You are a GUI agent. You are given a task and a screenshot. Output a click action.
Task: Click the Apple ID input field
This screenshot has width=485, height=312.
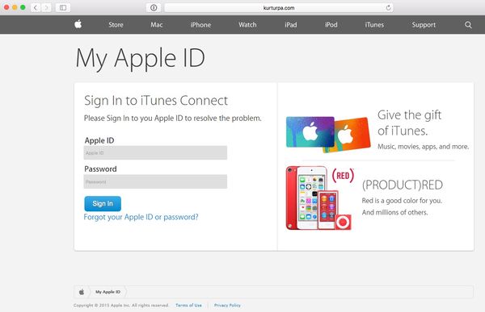[x=155, y=152]
